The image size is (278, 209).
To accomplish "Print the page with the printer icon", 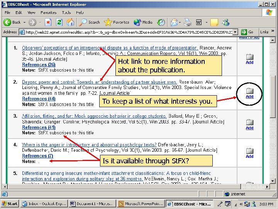I will 188,22.
